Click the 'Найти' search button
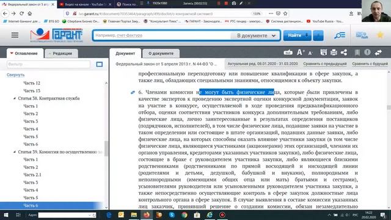This screenshot has width=391, height=220. [x=297, y=35]
